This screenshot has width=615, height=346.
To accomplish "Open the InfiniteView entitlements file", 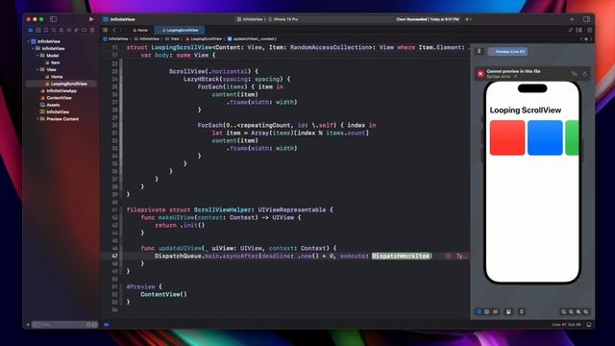I will point(55,111).
